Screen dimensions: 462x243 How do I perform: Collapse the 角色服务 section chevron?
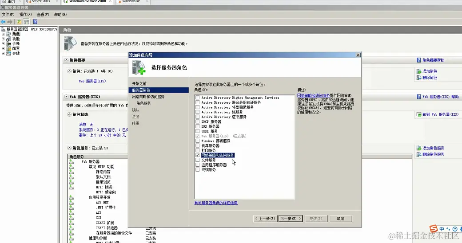(x=69, y=148)
